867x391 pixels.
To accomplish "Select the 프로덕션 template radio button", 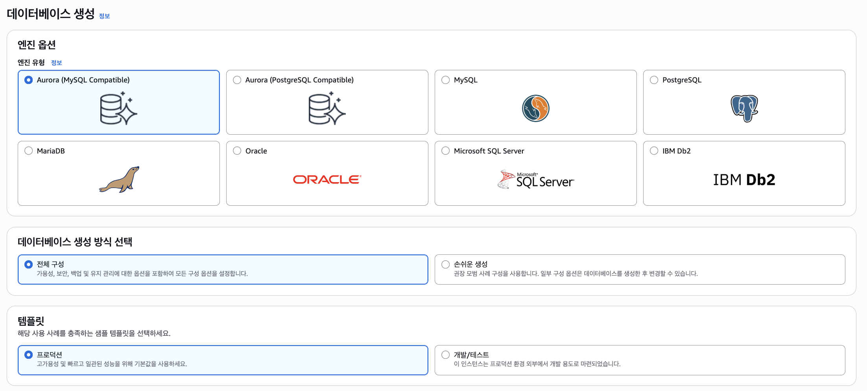I will tap(29, 355).
